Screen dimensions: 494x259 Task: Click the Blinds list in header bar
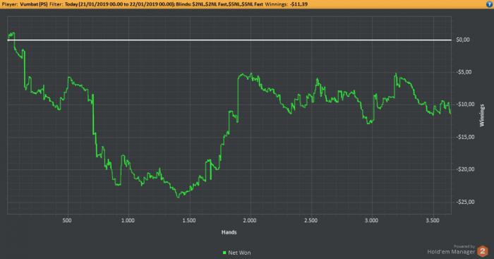click(x=227, y=4)
